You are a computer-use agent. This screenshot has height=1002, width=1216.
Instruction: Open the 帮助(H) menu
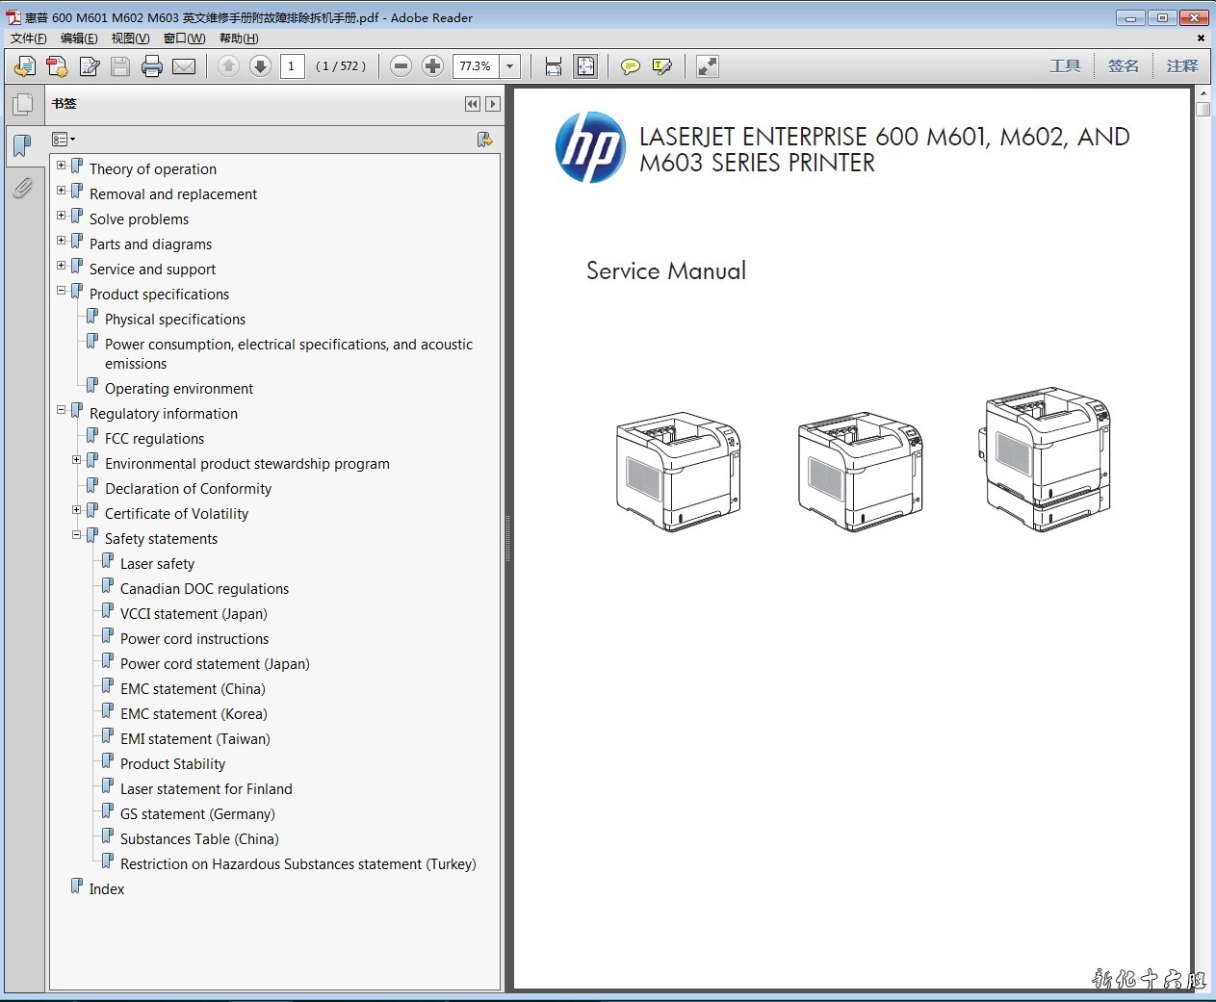(x=239, y=39)
